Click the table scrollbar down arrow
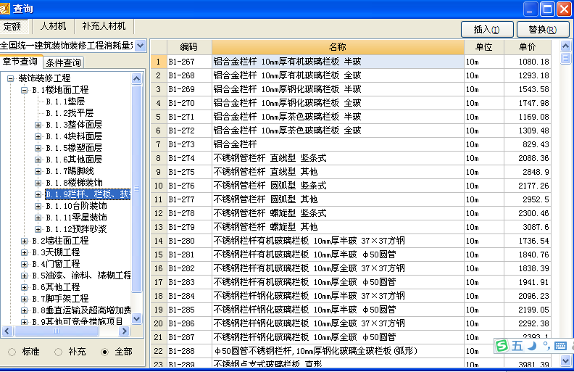This screenshot has width=574, height=372. (565, 360)
